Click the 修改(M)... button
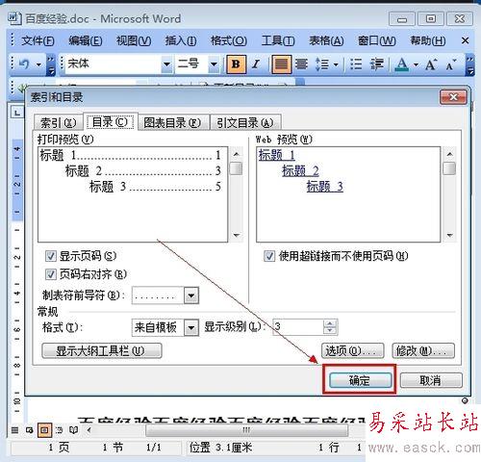The height and width of the screenshot is (462, 481). point(423,351)
